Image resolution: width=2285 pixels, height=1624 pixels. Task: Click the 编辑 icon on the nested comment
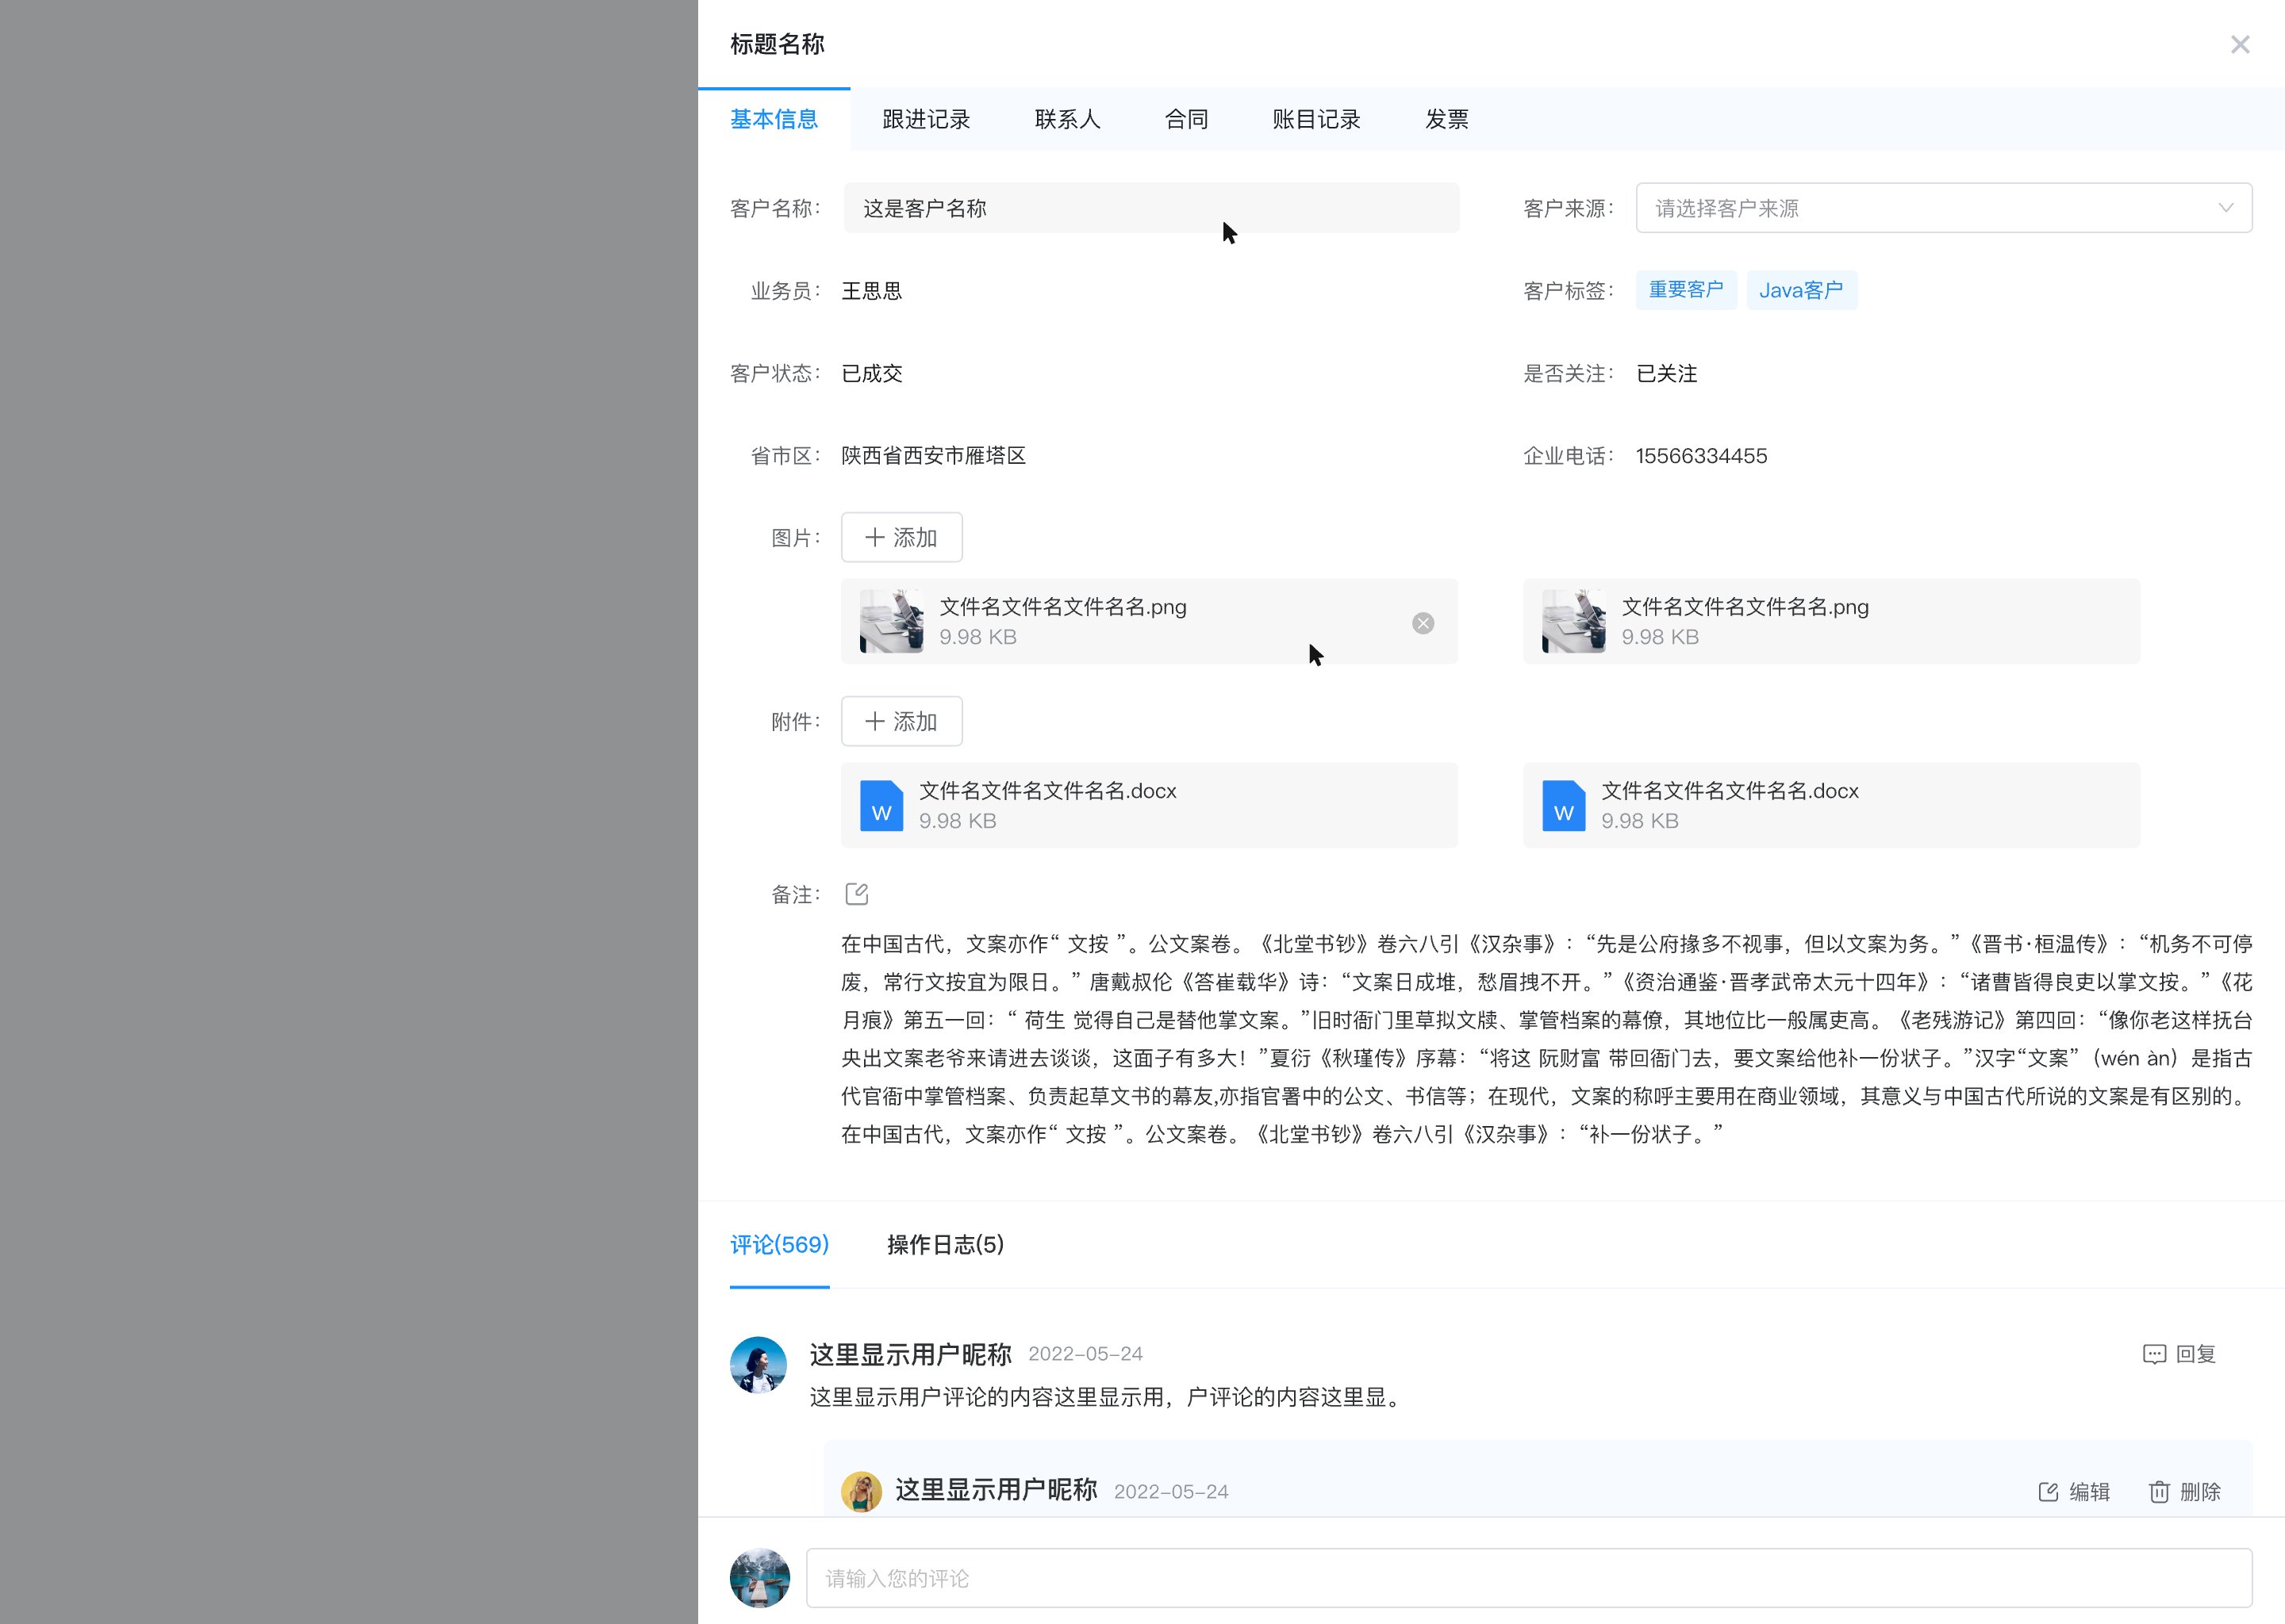coord(2048,1492)
